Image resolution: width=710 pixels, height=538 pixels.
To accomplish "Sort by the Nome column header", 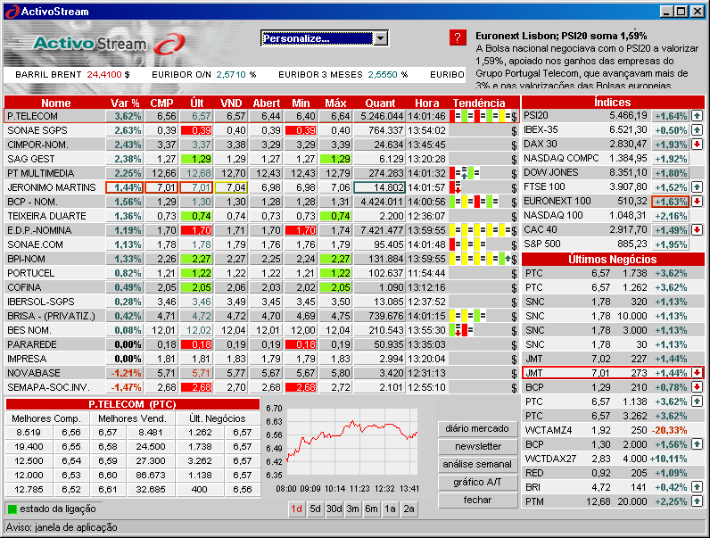I will pyautogui.click(x=55, y=103).
